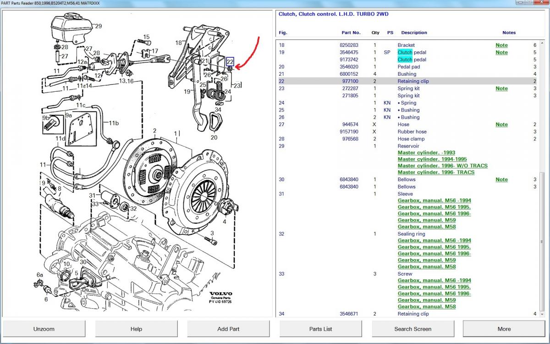Click callout 32 in the diagram
Screen dimensions: 550x344
[x=133, y=209]
